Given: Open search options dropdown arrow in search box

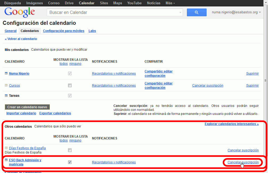Looking at the screenshot, I should [180, 13].
